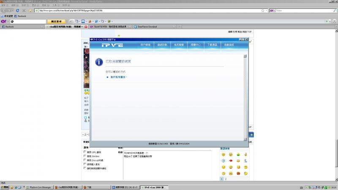Switch to the IPvE vLan 2900 taskbar button
The width and height of the screenshot is (338, 190).
154,187
